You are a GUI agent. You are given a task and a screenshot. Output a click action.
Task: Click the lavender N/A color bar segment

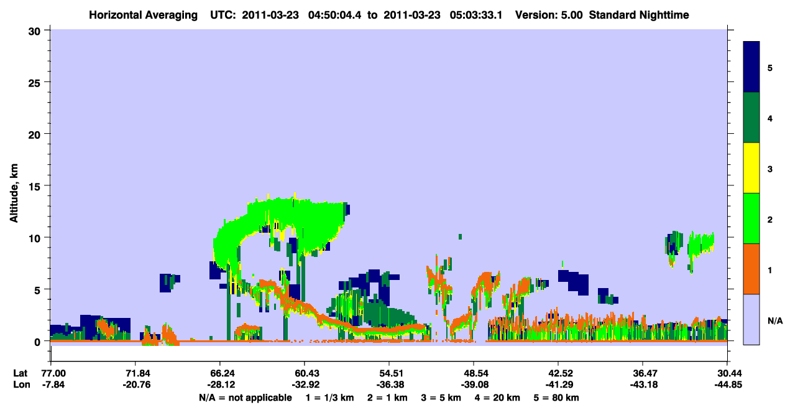(751, 319)
